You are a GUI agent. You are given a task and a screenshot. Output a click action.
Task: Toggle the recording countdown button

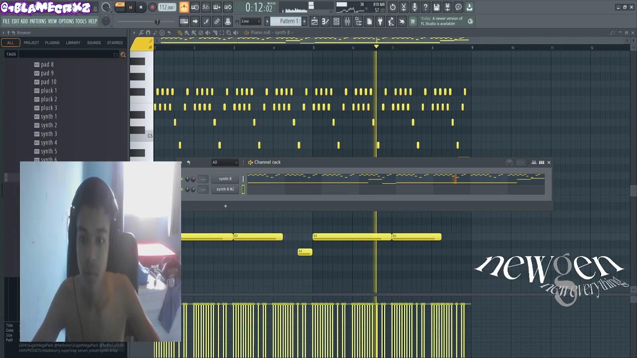coord(206,7)
